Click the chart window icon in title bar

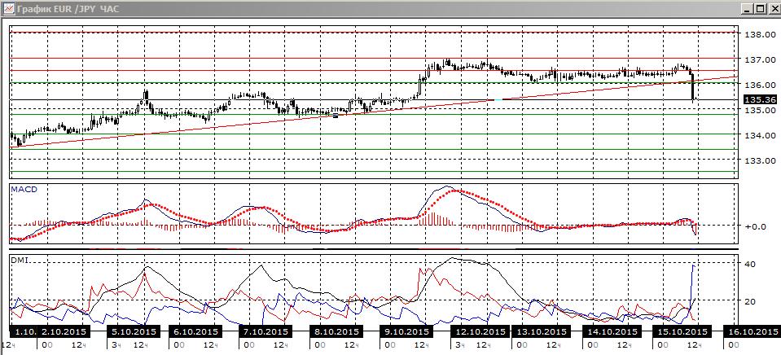click(9, 8)
